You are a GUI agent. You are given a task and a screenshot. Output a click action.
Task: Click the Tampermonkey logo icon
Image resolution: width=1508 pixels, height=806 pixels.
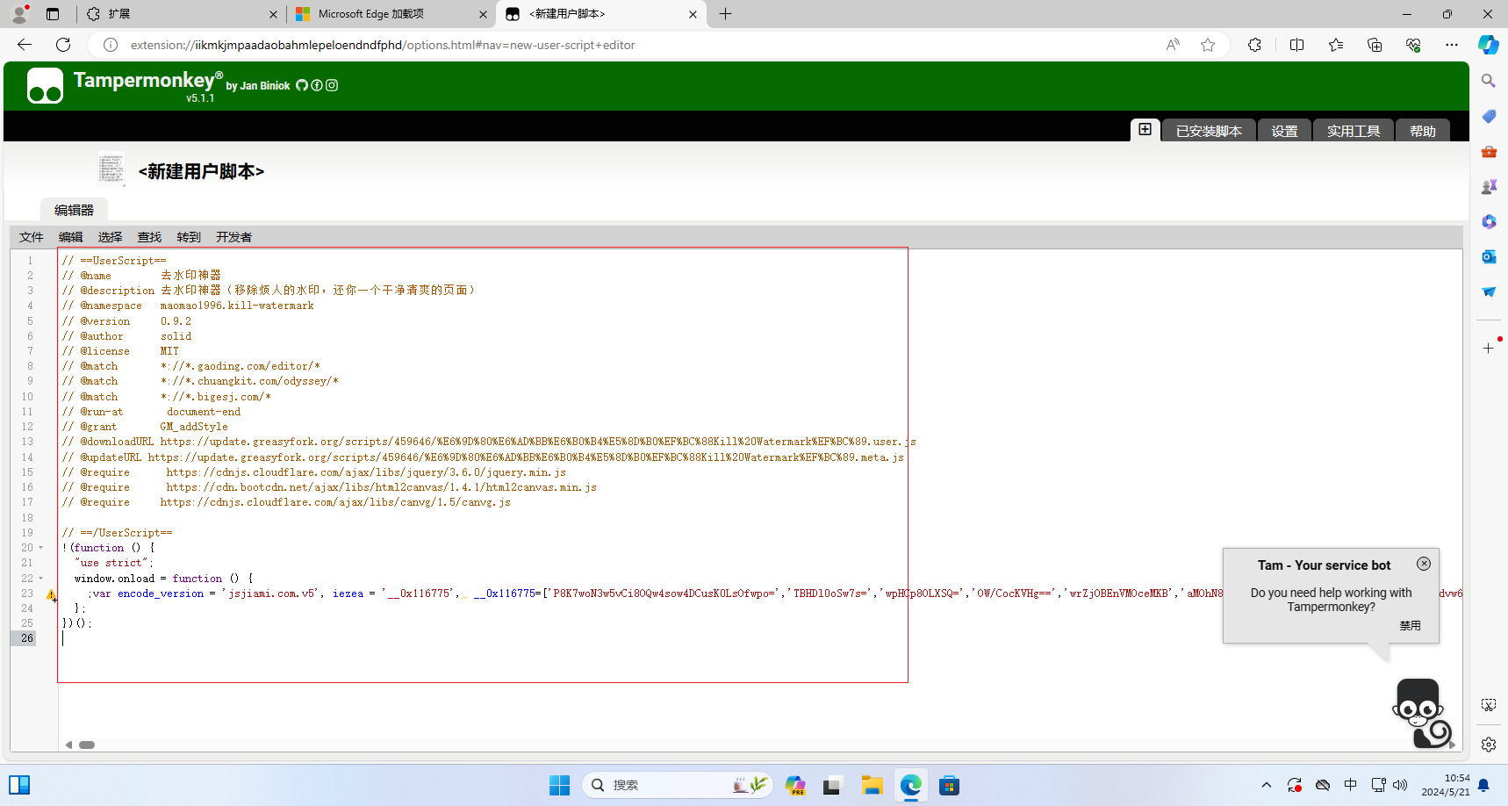click(x=45, y=86)
